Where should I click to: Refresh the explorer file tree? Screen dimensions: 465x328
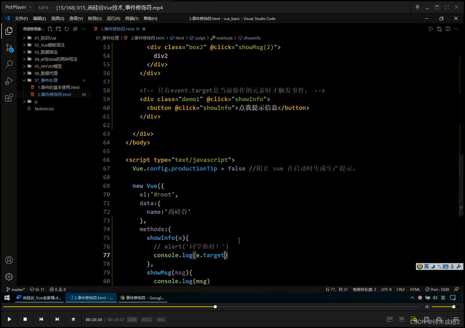(67, 29)
